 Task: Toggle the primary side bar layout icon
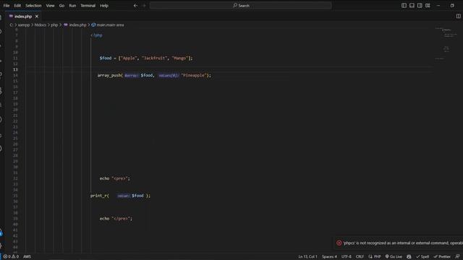click(404, 5)
